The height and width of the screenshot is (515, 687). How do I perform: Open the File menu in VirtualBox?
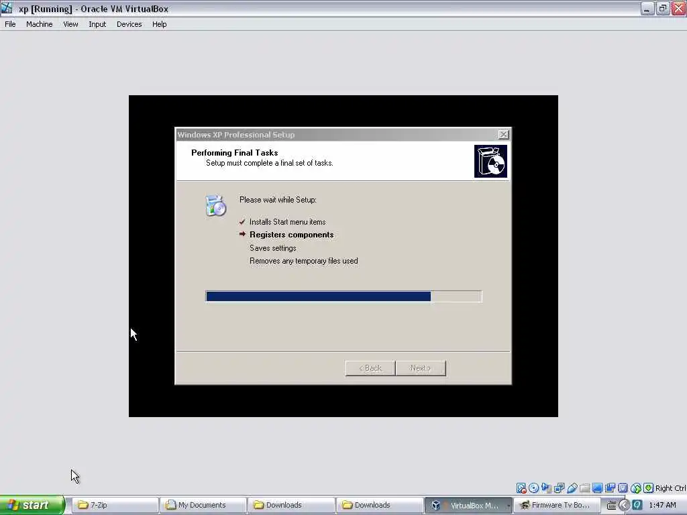click(10, 24)
